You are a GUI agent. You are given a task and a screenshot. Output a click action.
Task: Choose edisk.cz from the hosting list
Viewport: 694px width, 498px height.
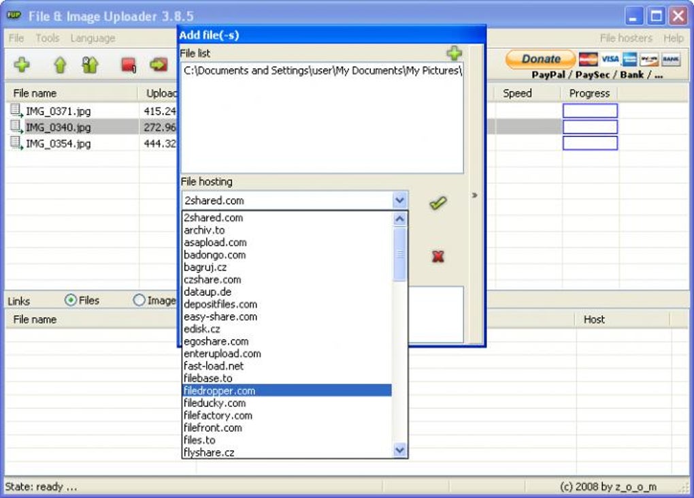click(x=287, y=329)
